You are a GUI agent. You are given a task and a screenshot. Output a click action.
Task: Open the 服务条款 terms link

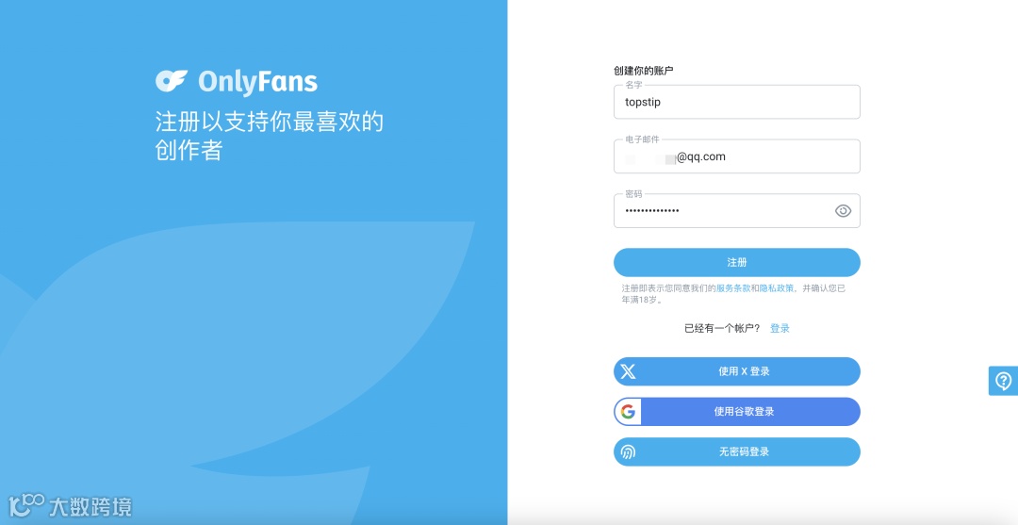click(733, 288)
